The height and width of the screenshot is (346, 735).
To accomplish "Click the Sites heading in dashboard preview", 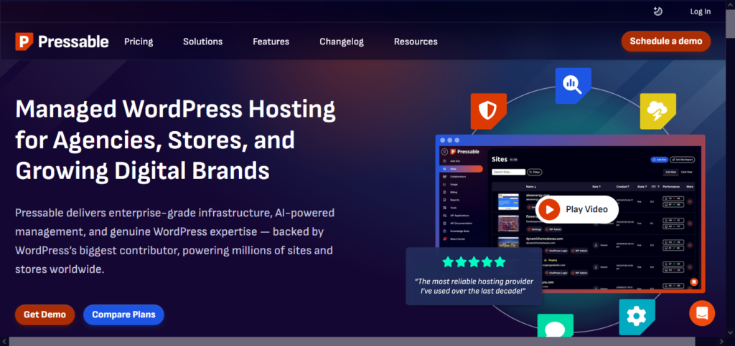I will click(500, 159).
